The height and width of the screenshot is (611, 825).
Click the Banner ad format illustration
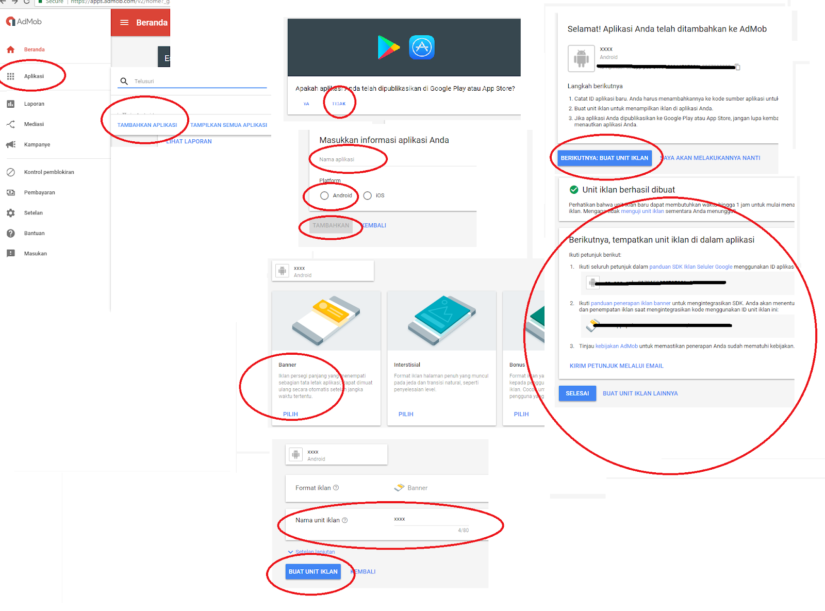pos(326,321)
